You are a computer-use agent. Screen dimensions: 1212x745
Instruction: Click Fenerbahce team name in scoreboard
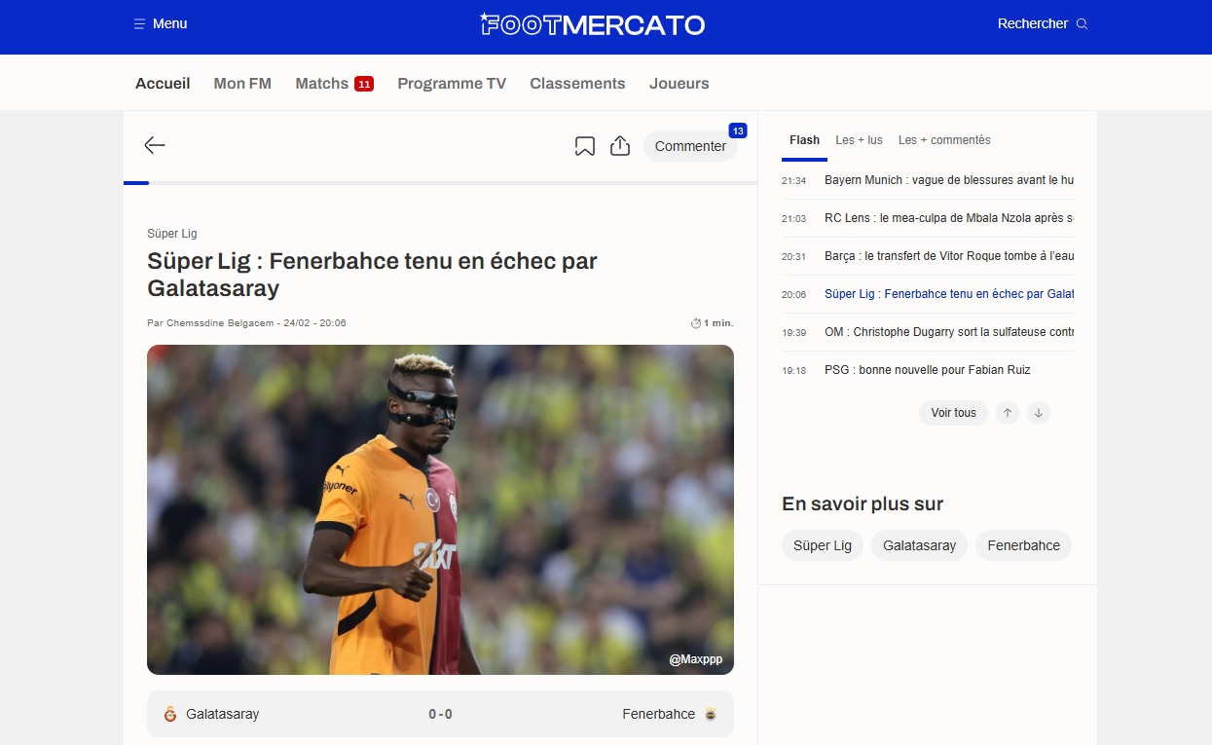[659, 714]
